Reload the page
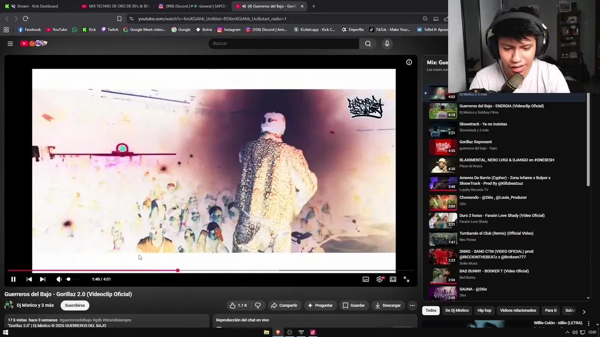 click(25, 19)
